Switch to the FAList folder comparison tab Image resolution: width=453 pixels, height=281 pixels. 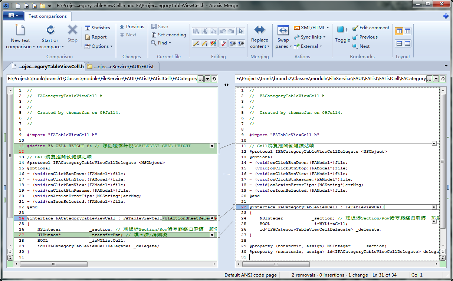pos(122,67)
